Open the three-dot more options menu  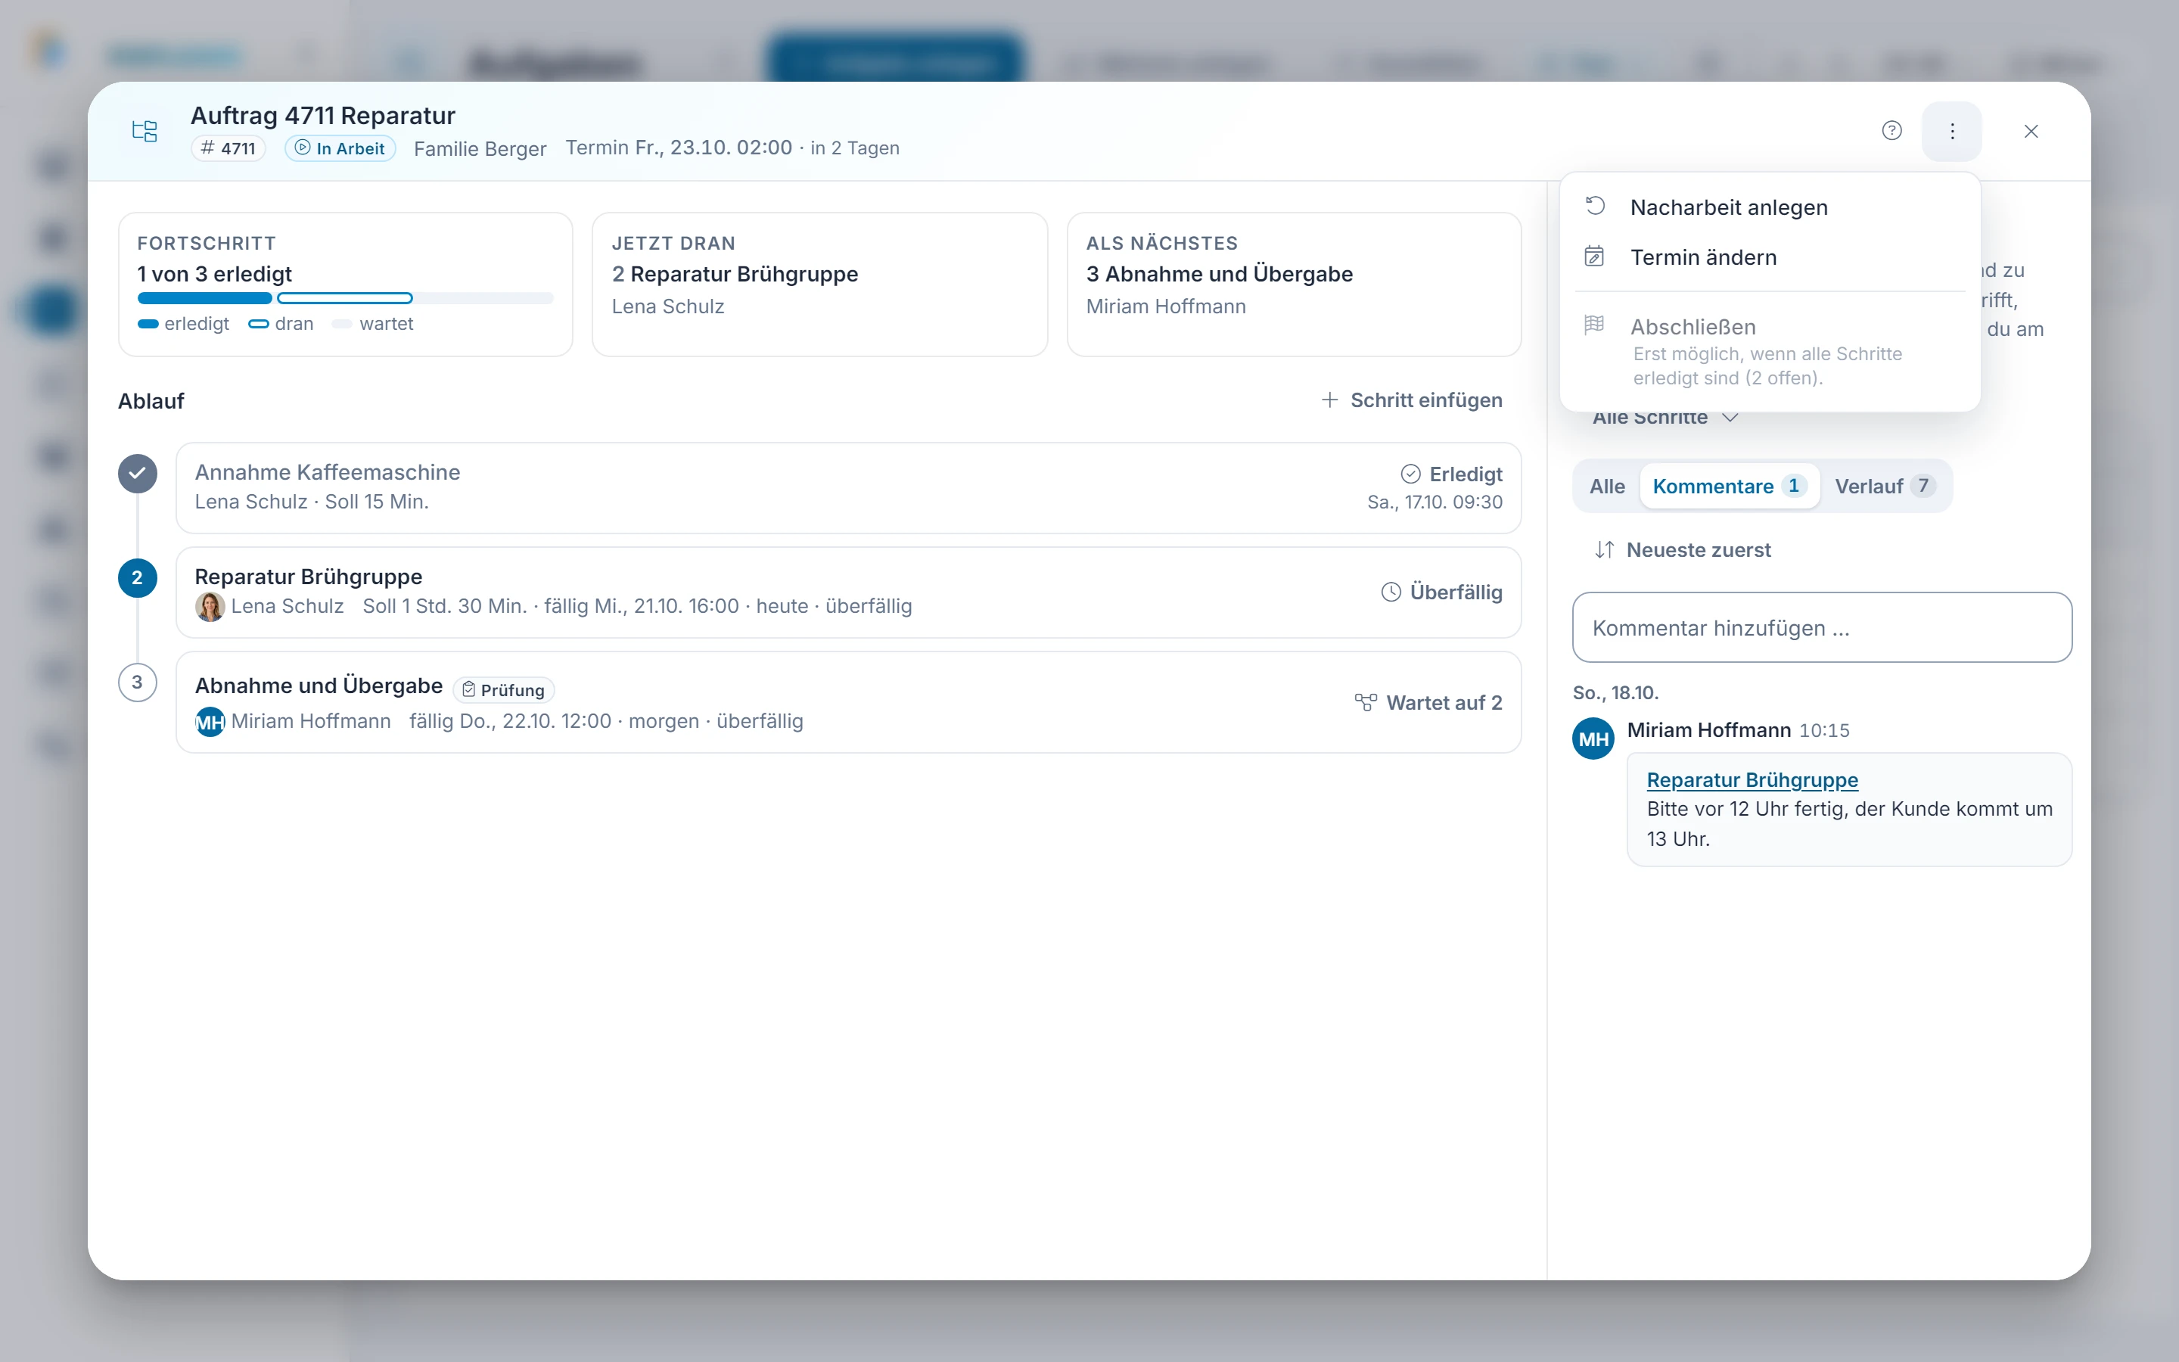click(1951, 131)
